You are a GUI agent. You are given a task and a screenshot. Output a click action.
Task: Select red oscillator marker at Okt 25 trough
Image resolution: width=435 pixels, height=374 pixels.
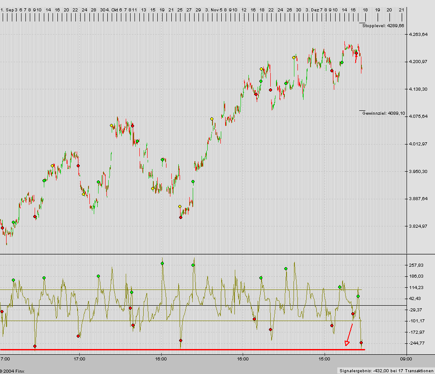(180, 340)
